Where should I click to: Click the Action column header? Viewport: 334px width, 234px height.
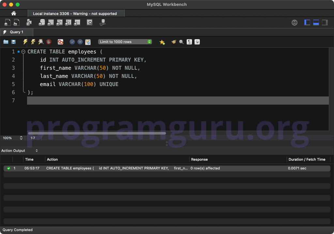coord(52,159)
